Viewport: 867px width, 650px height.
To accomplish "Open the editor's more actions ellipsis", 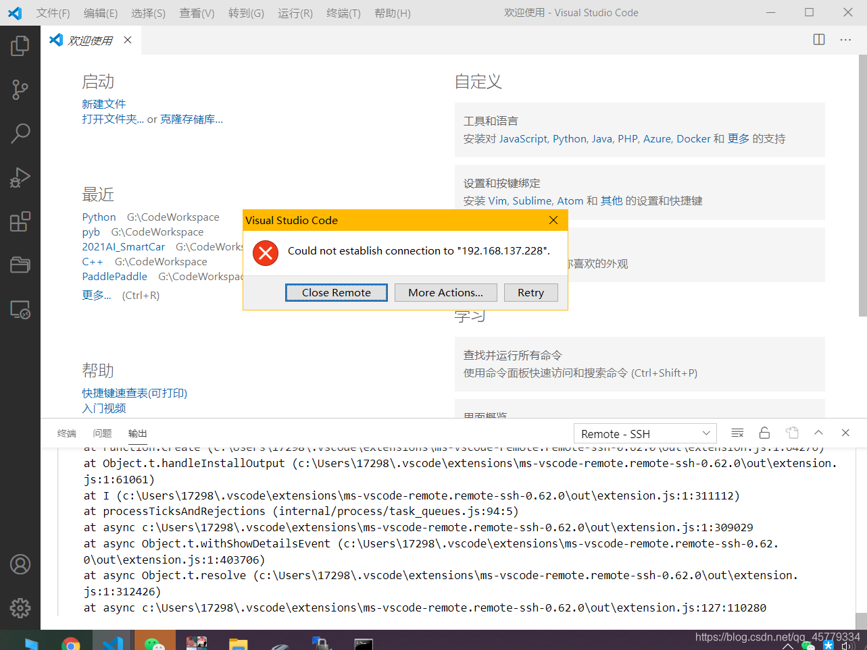I will (845, 40).
